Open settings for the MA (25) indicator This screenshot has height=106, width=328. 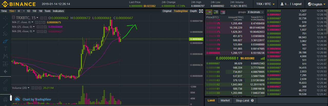click(42, 27)
